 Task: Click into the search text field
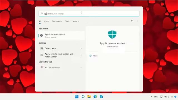point(89,14)
